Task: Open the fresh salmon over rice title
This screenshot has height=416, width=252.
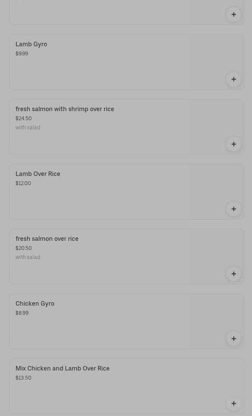Action: pos(47,239)
